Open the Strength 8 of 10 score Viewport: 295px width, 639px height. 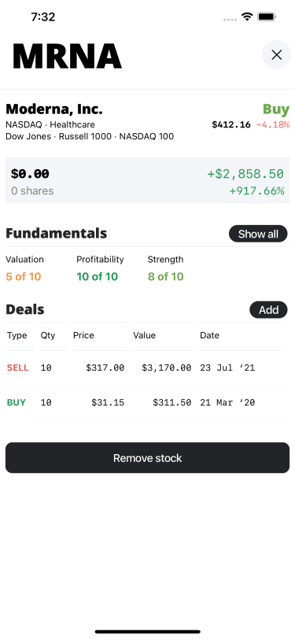[165, 268]
